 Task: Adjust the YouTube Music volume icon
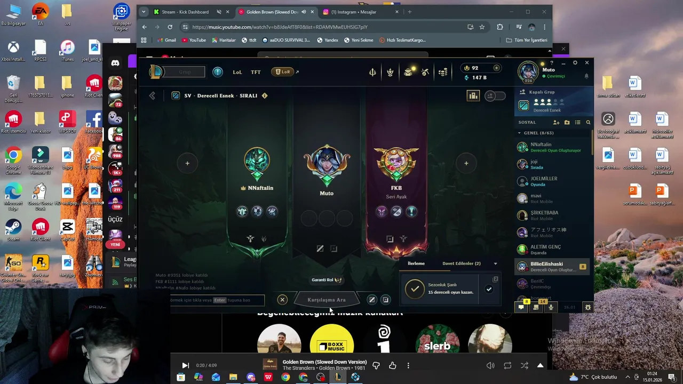490,365
